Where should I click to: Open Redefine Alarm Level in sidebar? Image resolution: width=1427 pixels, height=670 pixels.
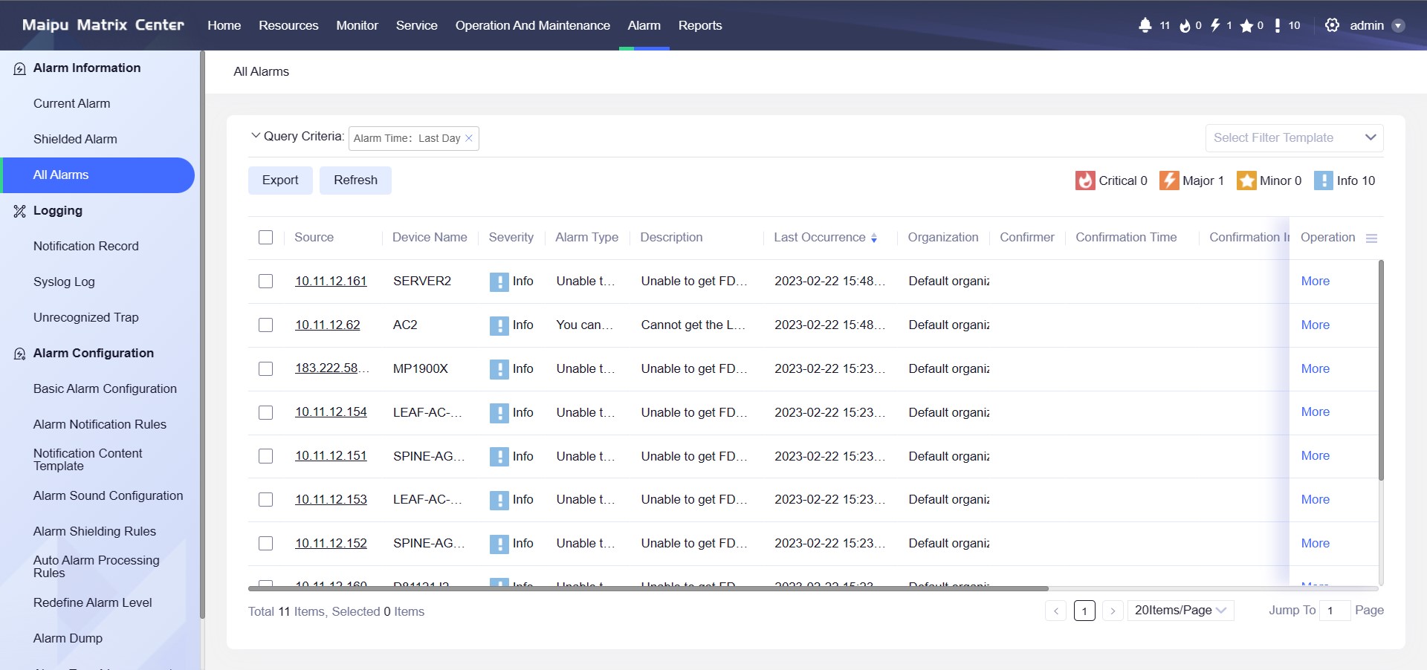point(92,603)
